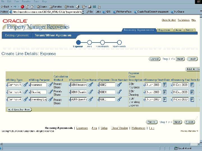The width and height of the screenshot is (202, 151).
Task: Open the browser Media toolbar item
Action: click(x=69, y=7)
